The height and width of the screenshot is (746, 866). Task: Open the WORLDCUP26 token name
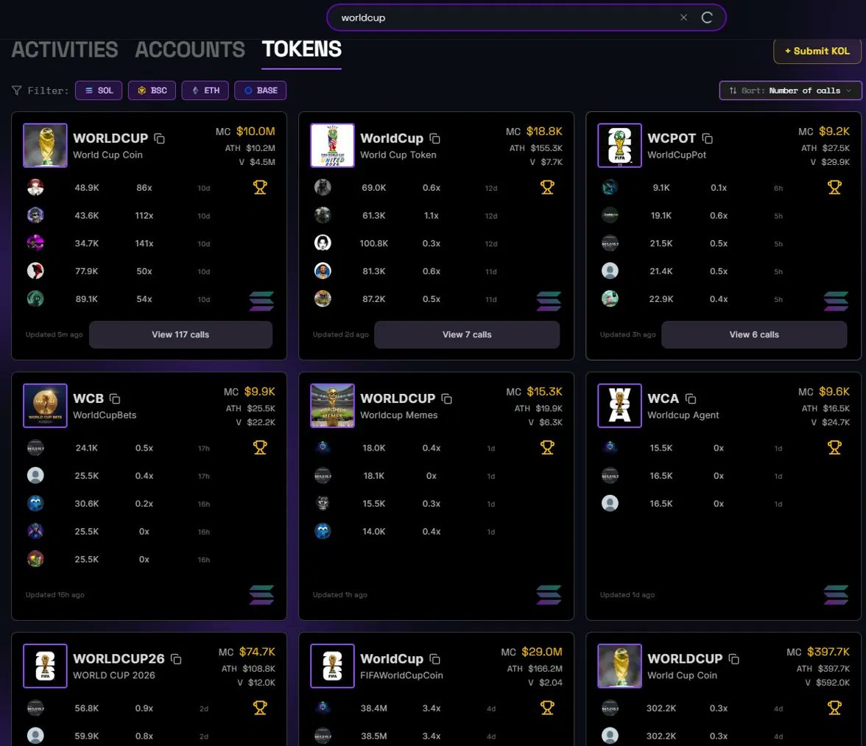coord(119,659)
